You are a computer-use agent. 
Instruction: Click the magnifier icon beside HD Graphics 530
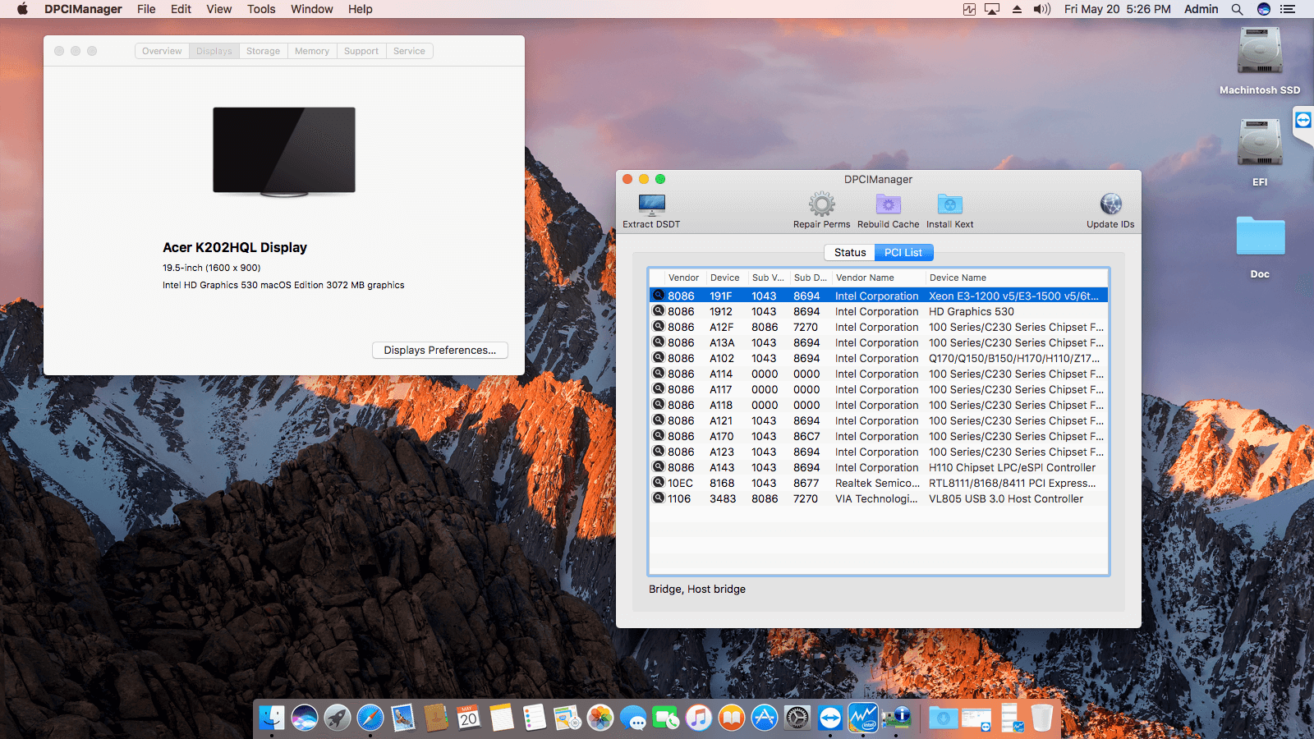[658, 311]
